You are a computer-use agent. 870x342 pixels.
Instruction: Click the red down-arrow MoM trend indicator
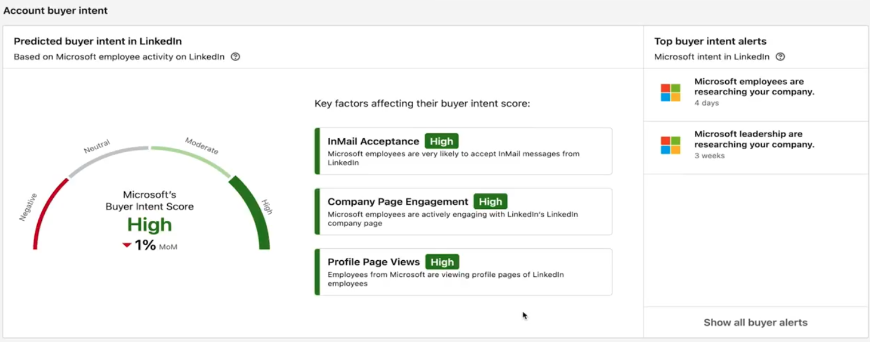[127, 245]
